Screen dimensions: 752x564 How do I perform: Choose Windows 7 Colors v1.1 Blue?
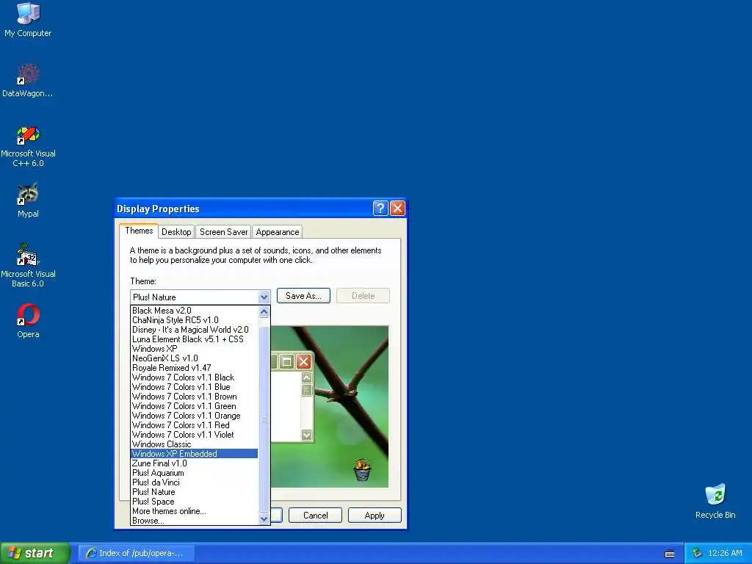coord(194,387)
